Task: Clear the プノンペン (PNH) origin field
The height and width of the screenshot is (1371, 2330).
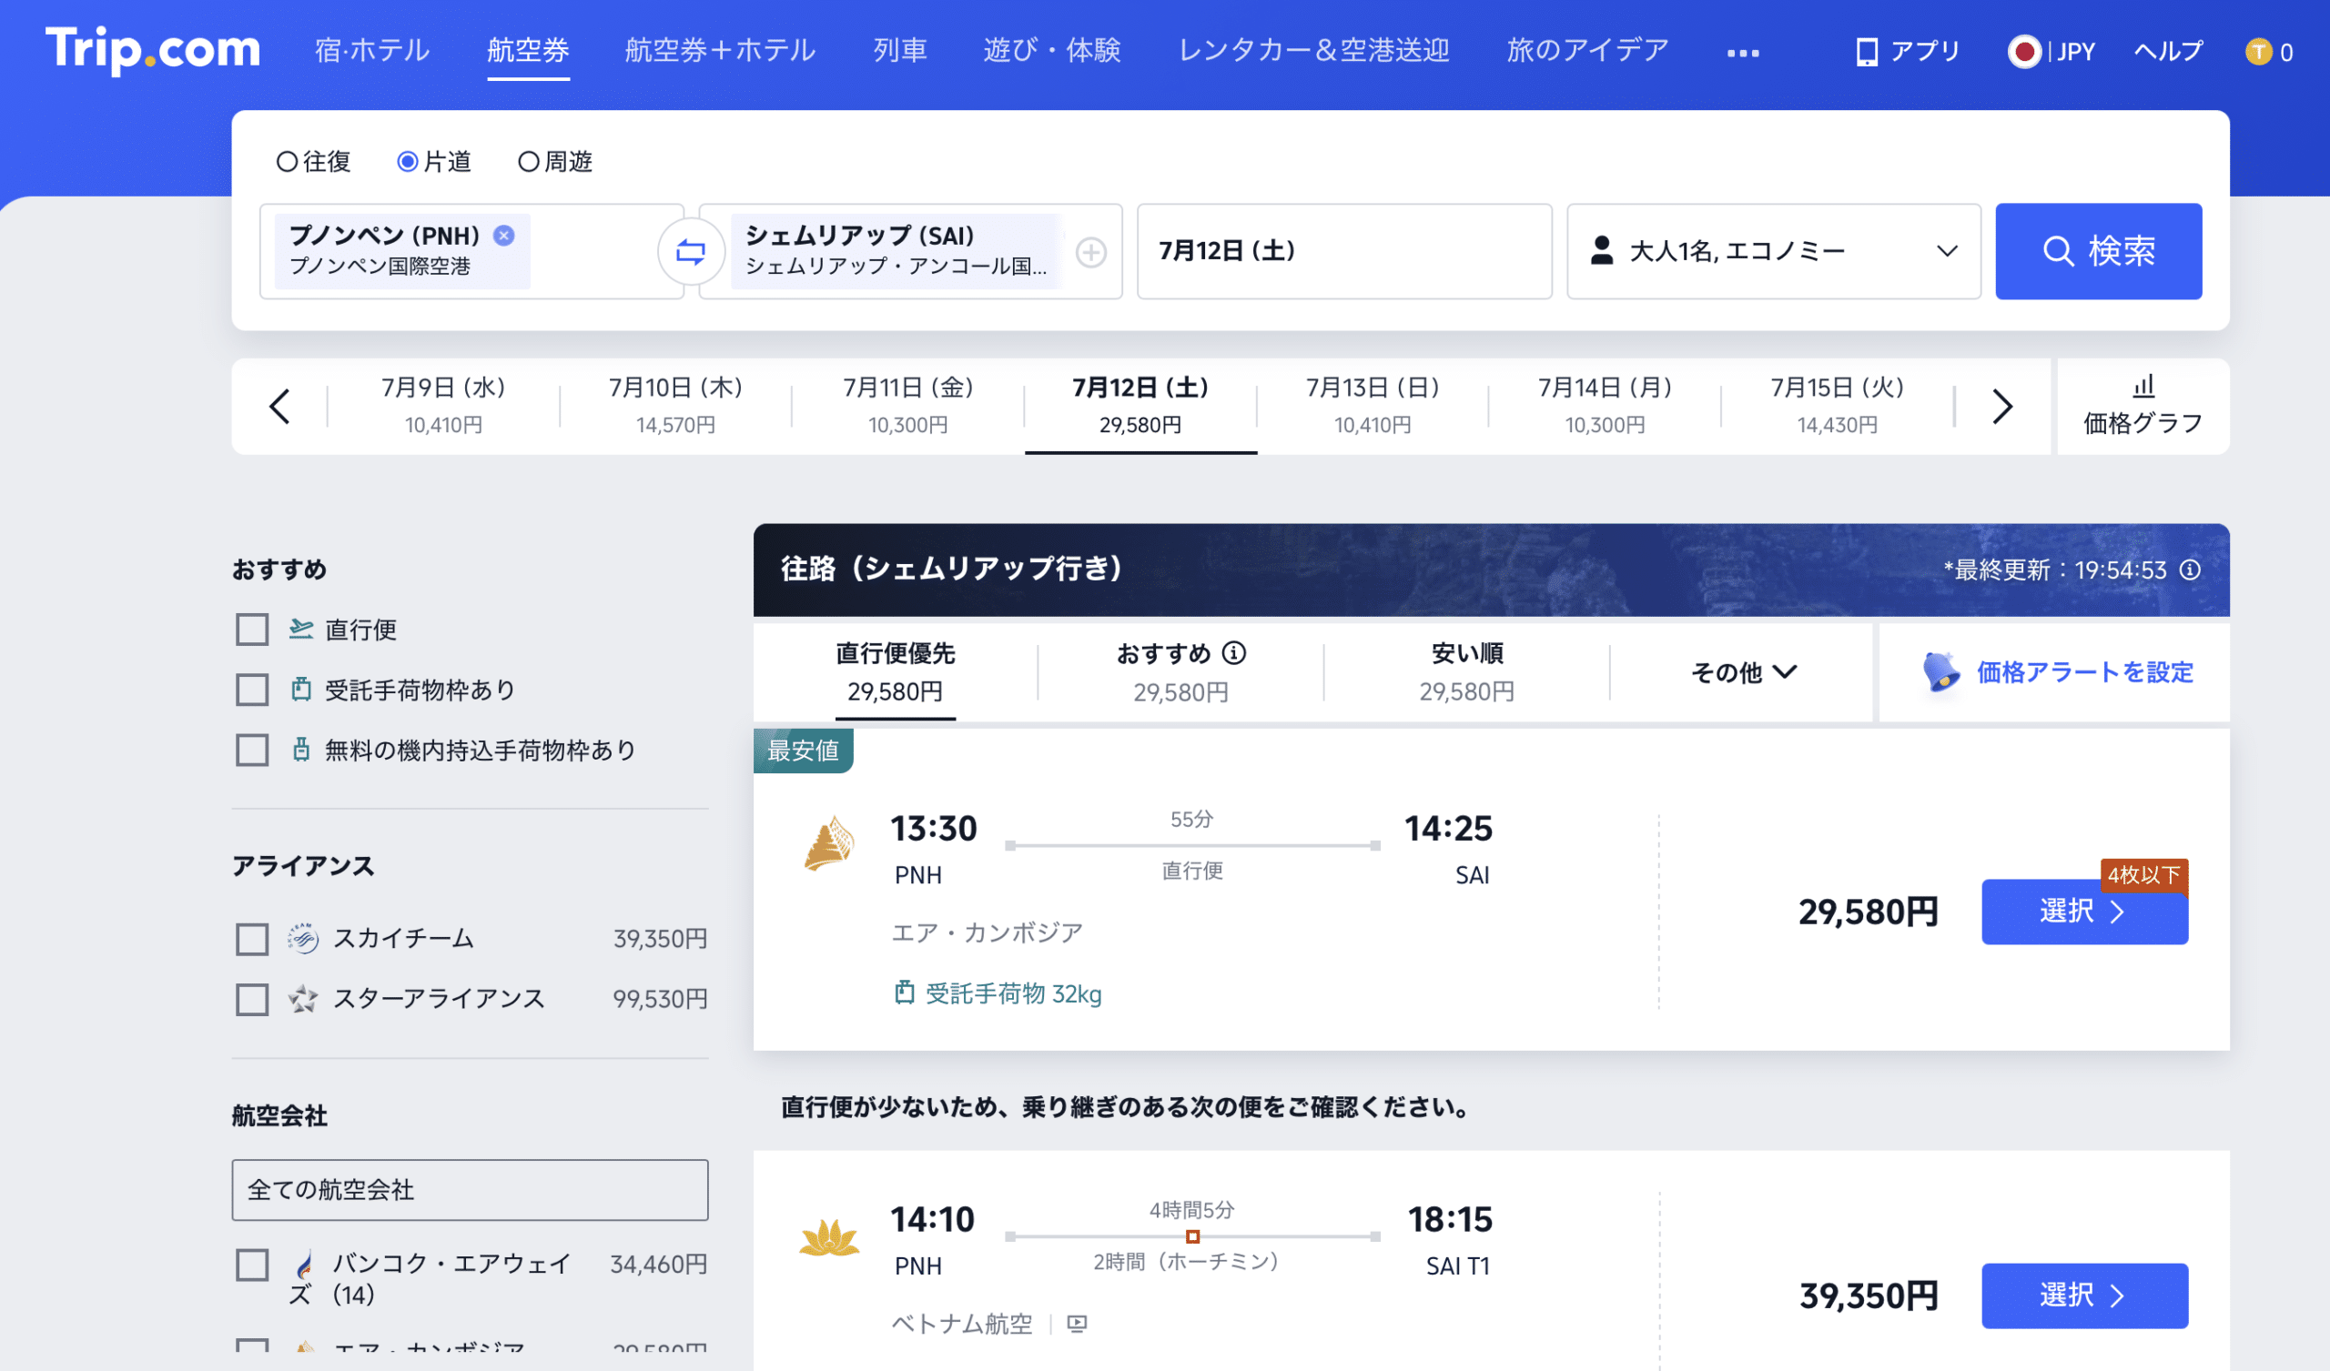Action: (x=504, y=236)
